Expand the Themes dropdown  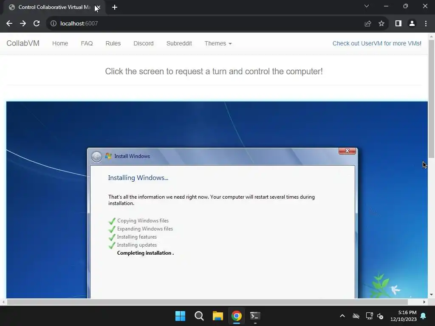(218, 44)
